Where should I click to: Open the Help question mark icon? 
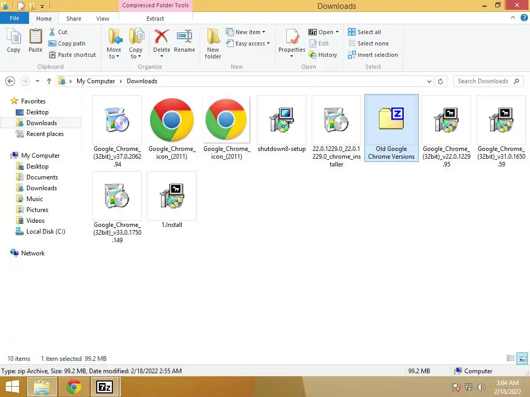pyautogui.click(x=524, y=18)
